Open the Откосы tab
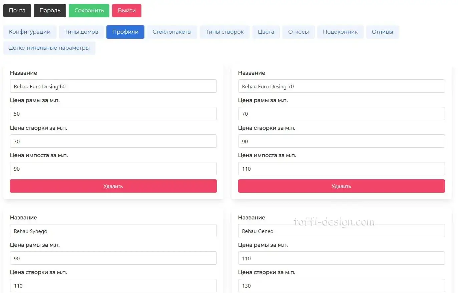458x293 pixels. point(298,32)
